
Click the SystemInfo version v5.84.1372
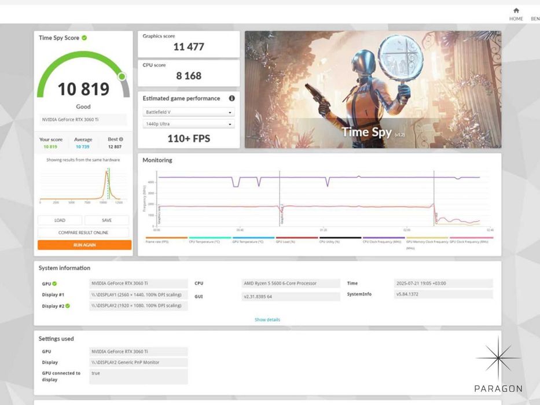coord(443,294)
